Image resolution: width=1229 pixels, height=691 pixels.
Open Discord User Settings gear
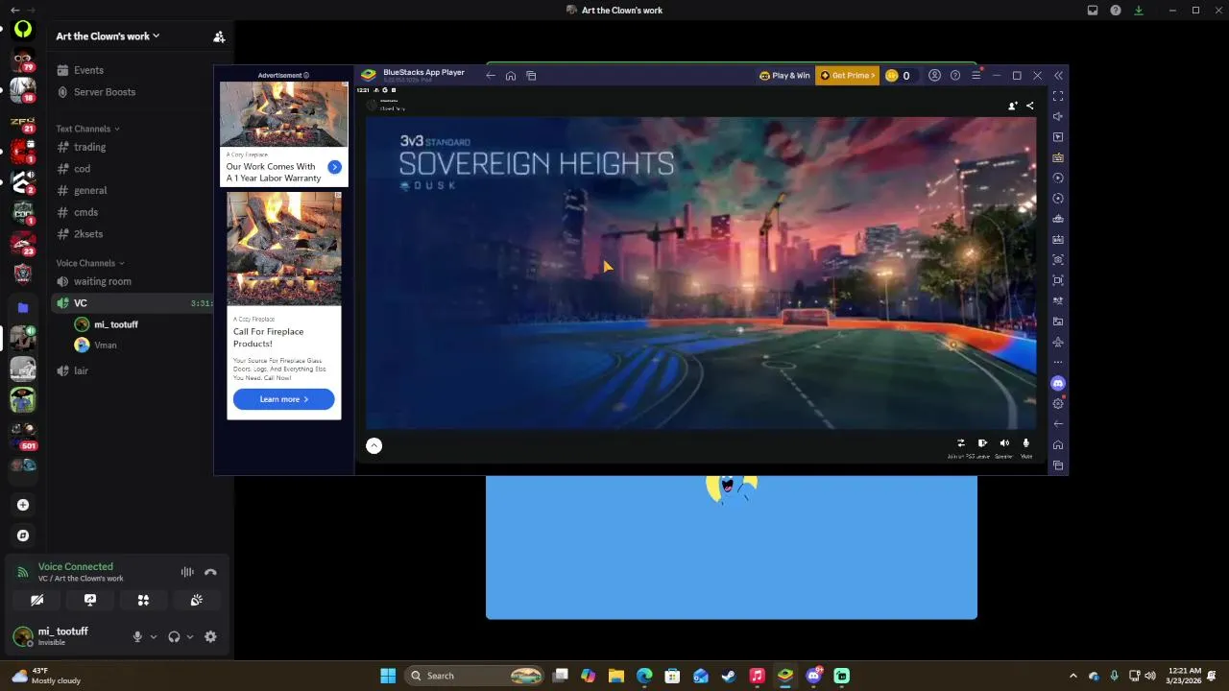pyautogui.click(x=210, y=636)
